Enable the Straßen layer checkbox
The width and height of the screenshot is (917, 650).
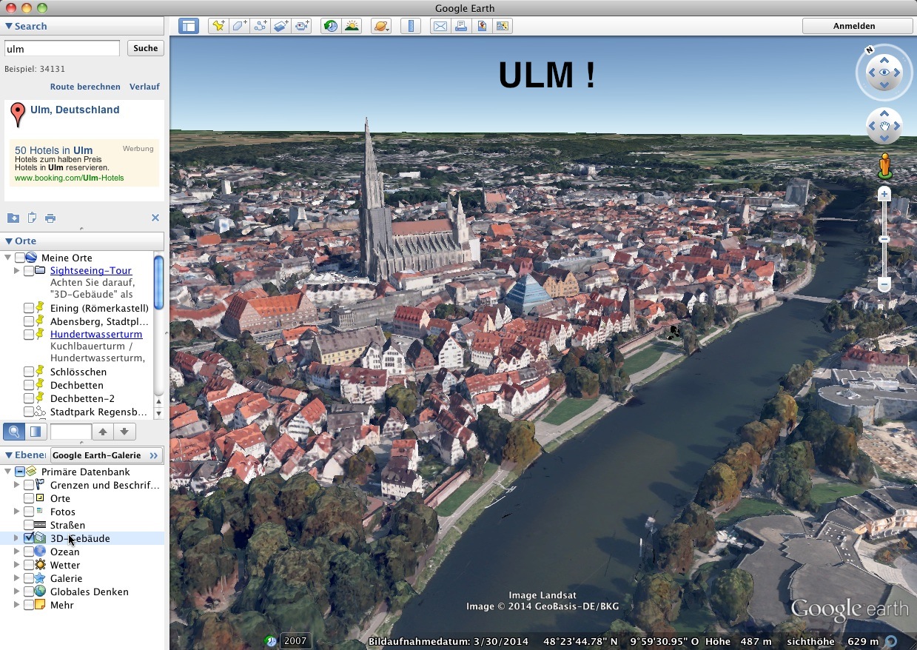29,525
